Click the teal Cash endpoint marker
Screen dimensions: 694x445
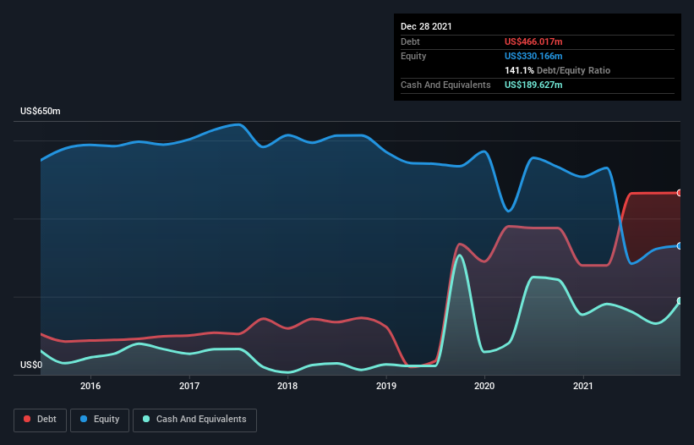(x=680, y=301)
